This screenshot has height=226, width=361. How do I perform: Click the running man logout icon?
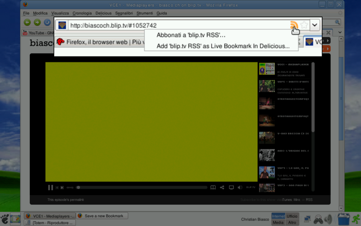pos(356,219)
